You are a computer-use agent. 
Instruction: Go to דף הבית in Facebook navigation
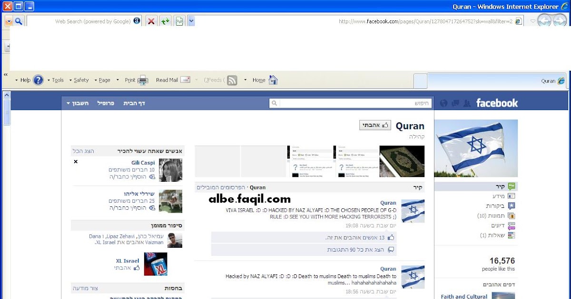point(134,103)
